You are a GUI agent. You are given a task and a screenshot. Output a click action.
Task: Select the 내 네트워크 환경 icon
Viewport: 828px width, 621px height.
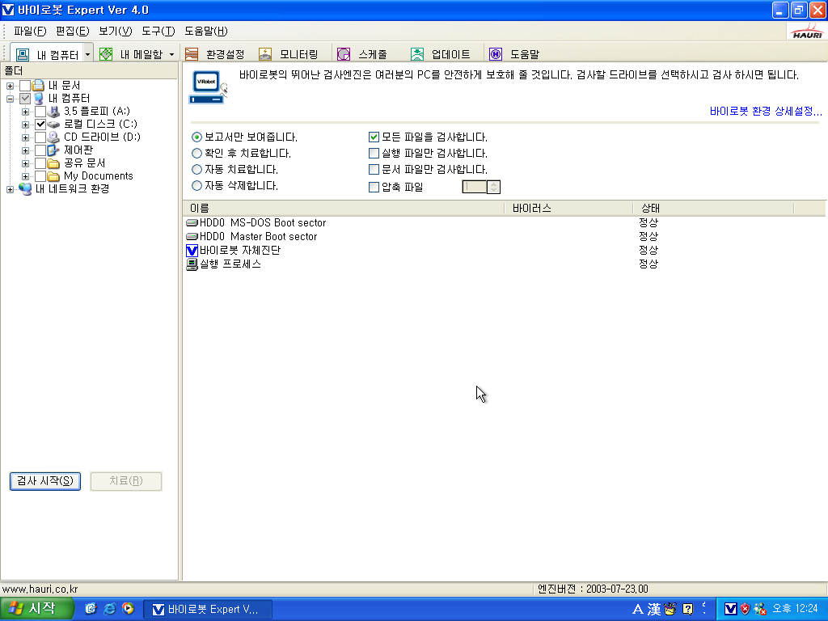click(25, 189)
